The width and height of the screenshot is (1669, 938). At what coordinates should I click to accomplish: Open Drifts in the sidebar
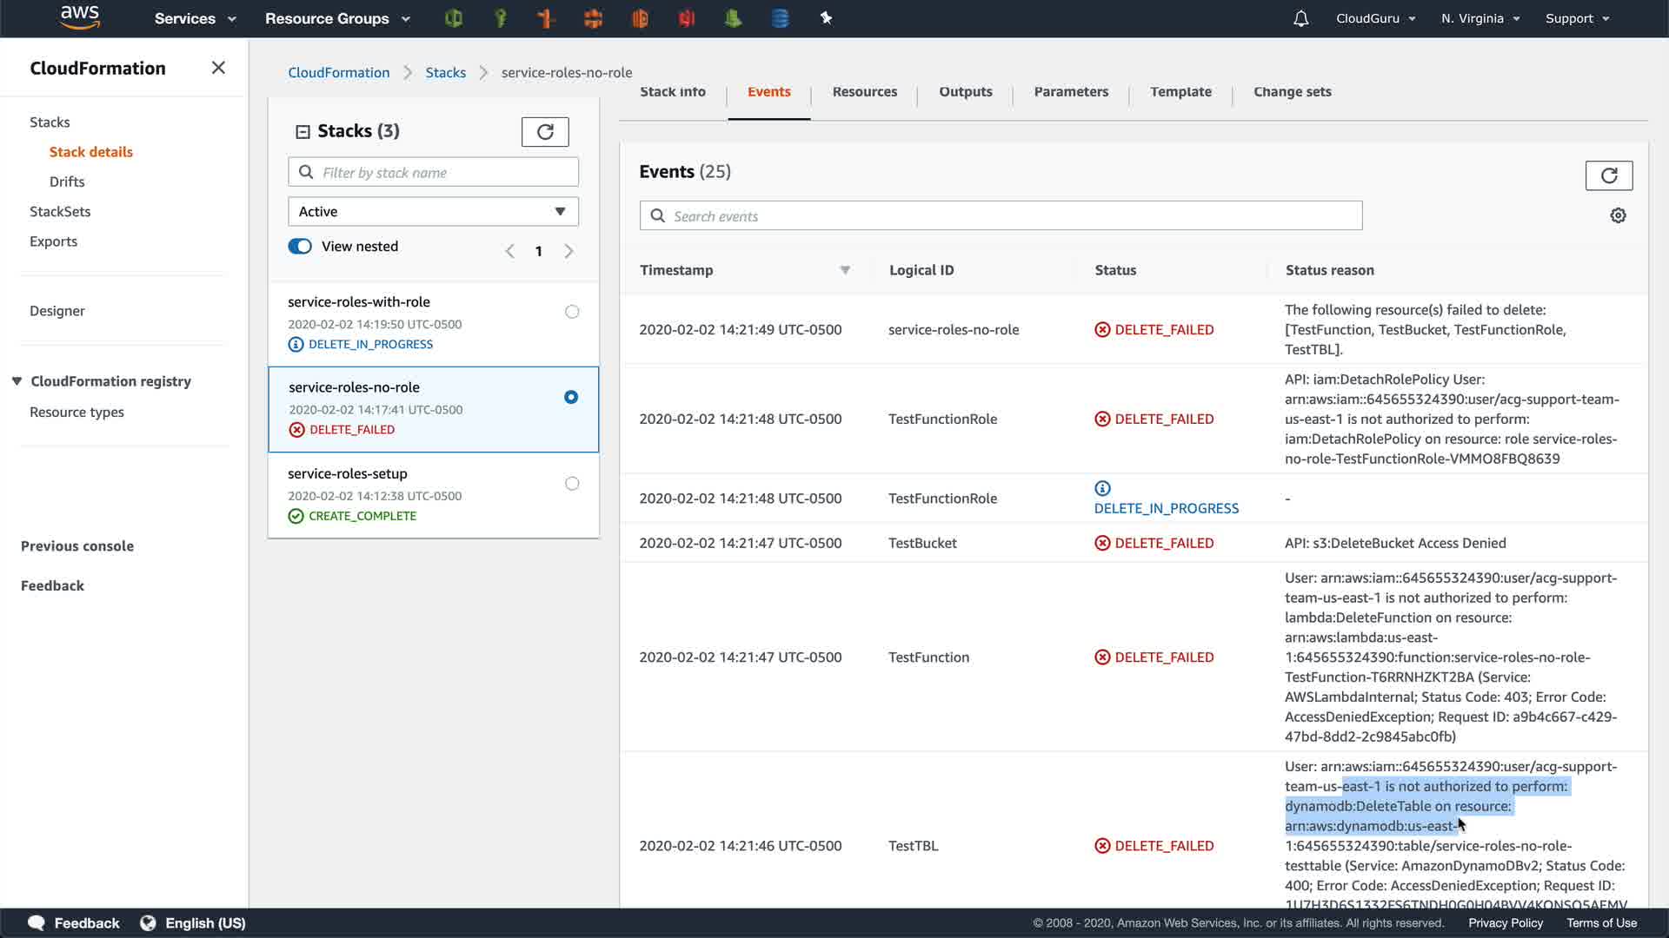coord(67,182)
